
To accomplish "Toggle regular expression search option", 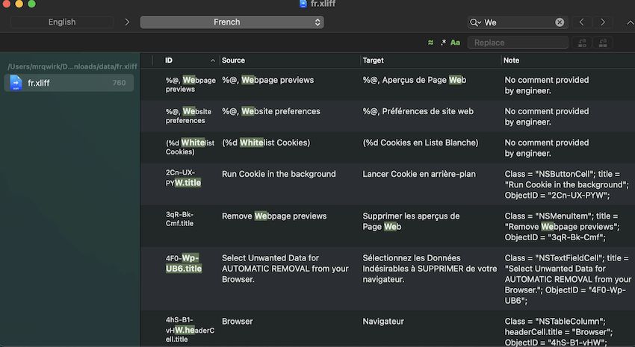I will pyautogui.click(x=443, y=43).
